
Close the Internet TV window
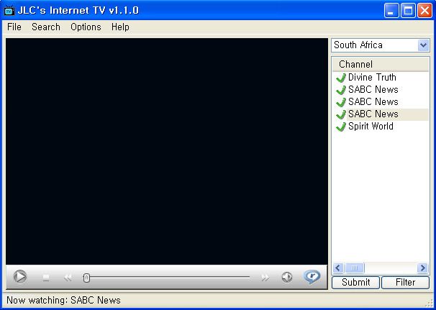coord(425,11)
